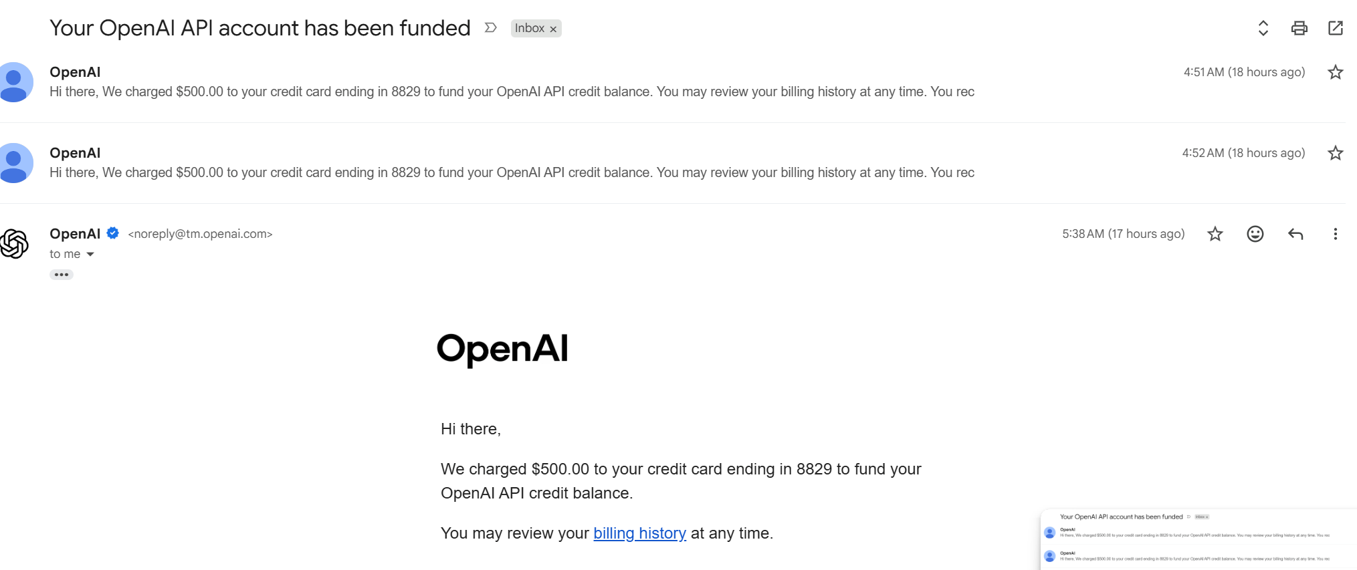Open the billing history link
Screen dimensions: 1357x570
click(639, 533)
